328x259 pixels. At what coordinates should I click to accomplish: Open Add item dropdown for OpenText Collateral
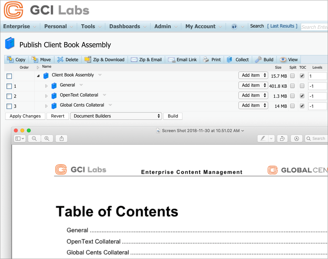point(253,95)
